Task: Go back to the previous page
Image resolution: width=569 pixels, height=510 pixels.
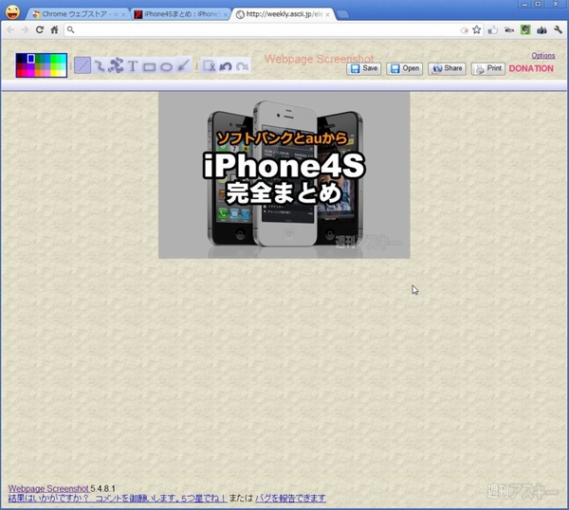Action: pos(10,29)
